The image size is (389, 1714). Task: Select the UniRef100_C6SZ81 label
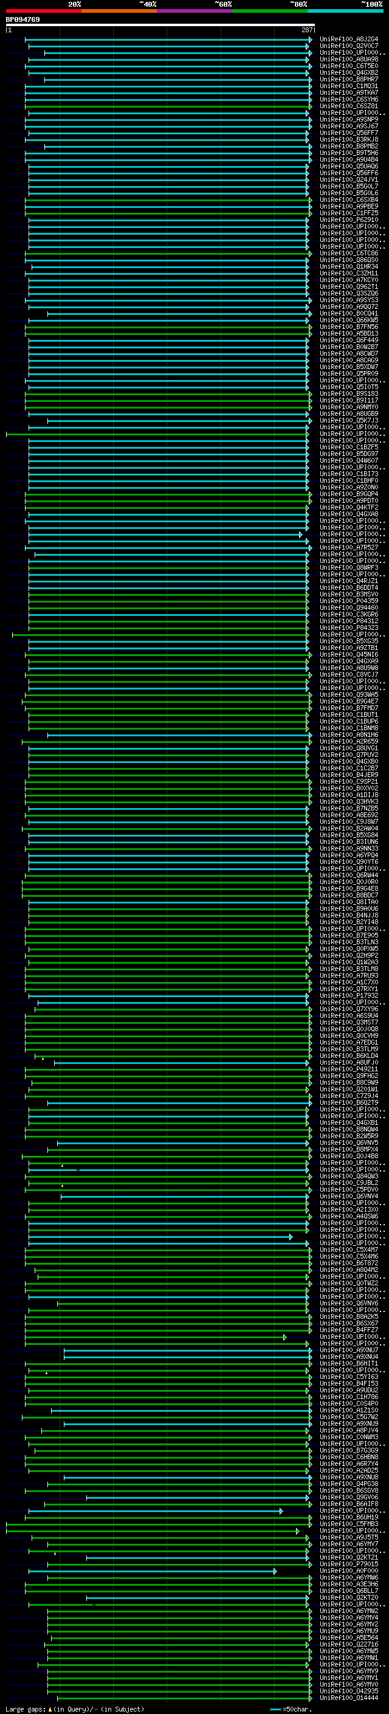coord(348,106)
